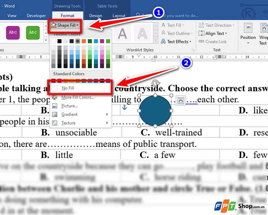Viewport: 268px width, 215px height.
Task: Click the More Fill Colors color wheel icon
Action: point(55,97)
